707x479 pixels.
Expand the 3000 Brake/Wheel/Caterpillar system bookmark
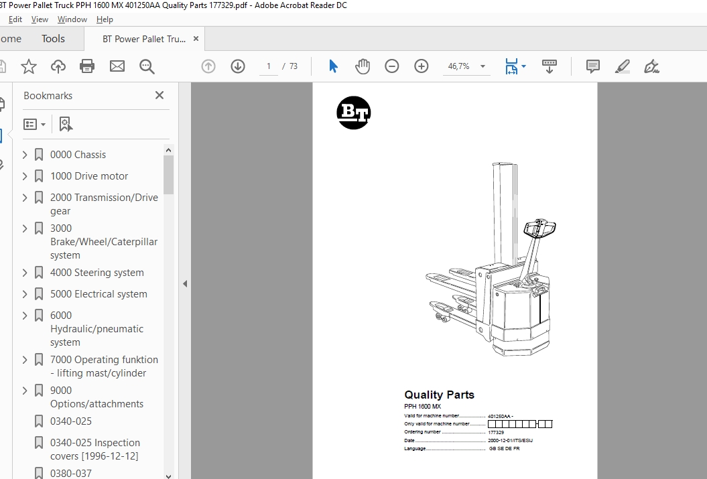[25, 228]
